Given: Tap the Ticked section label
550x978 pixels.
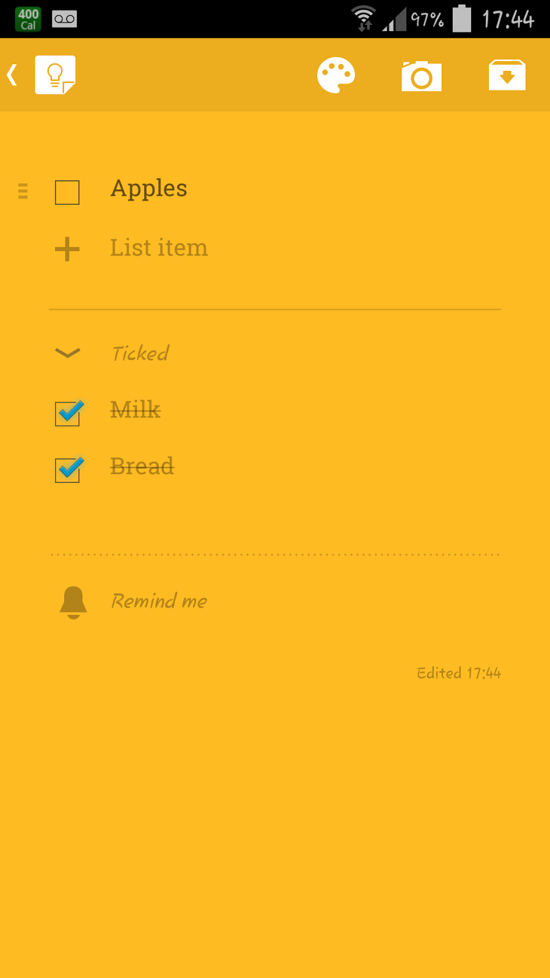Looking at the screenshot, I should coord(141,353).
